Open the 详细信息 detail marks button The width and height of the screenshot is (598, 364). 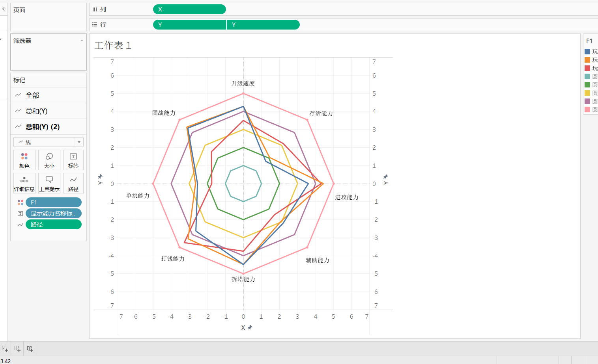[x=24, y=183]
